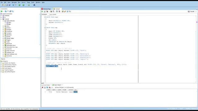Click the refresh icon in Query Result
This screenshot has height=111, width=198.
[x=47, y=88]
